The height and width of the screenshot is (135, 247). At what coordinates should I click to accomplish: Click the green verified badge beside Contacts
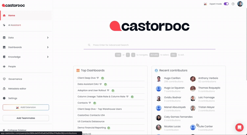(94, 103)
